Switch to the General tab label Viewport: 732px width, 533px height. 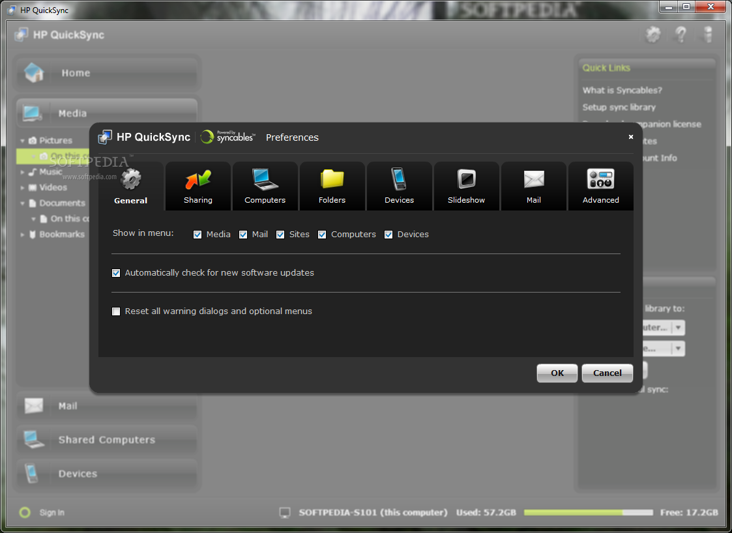[x=131, y=200]
